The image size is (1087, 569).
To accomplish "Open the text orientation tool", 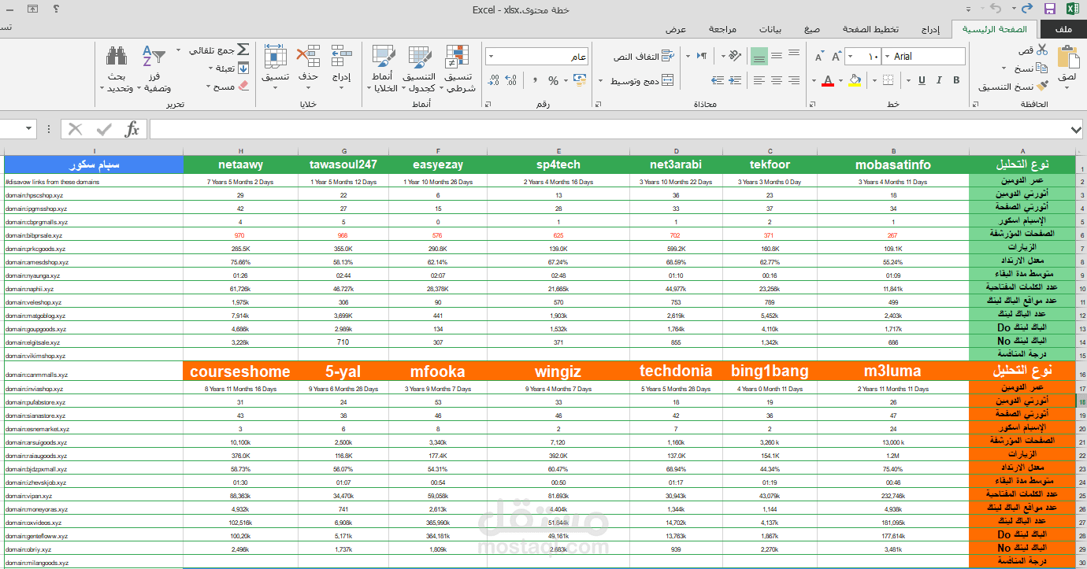I will point(734,57).
